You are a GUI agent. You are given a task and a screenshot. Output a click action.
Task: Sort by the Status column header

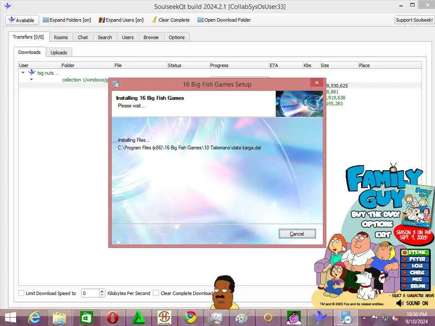[188, 65]
